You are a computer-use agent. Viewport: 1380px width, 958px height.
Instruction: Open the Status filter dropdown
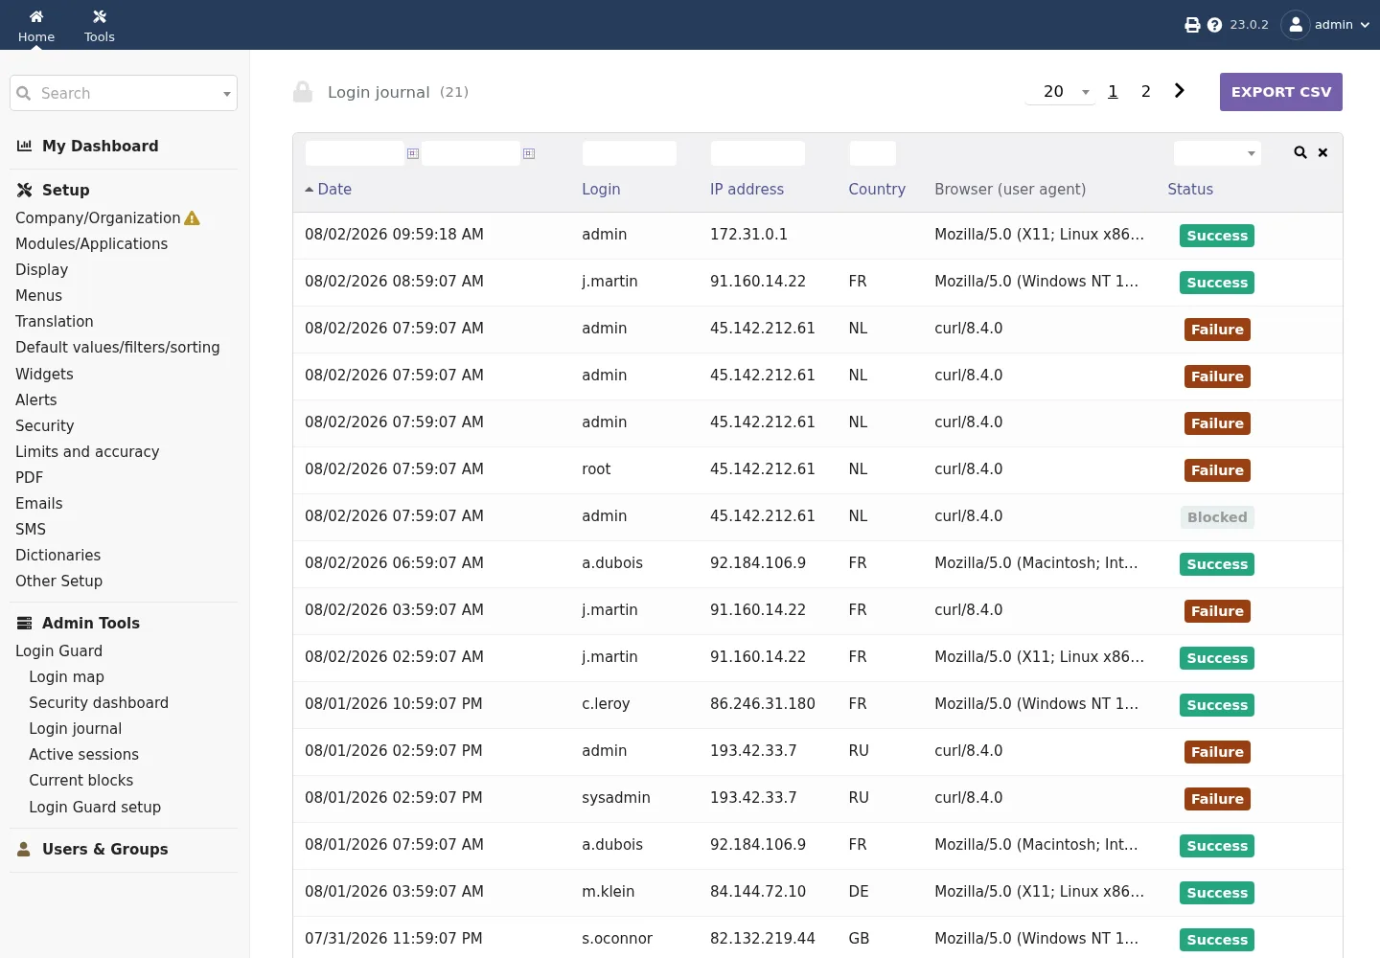click(1217, 153)
